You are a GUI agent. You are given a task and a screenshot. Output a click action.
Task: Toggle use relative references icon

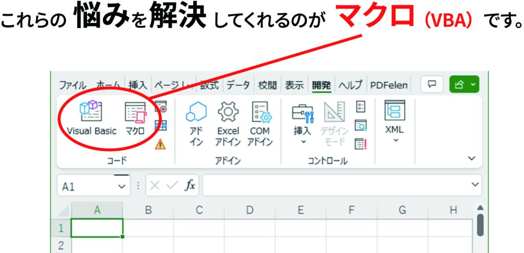[161, 125]
